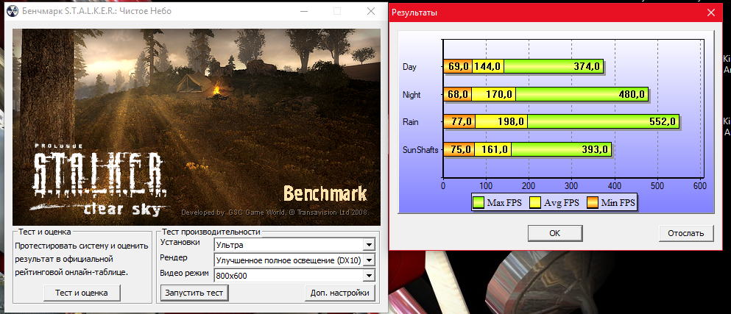The image size is (731, 314).
Task: Click the Rain minimum value 77,0
Action: pyautogui.click(x=462, y=122)
